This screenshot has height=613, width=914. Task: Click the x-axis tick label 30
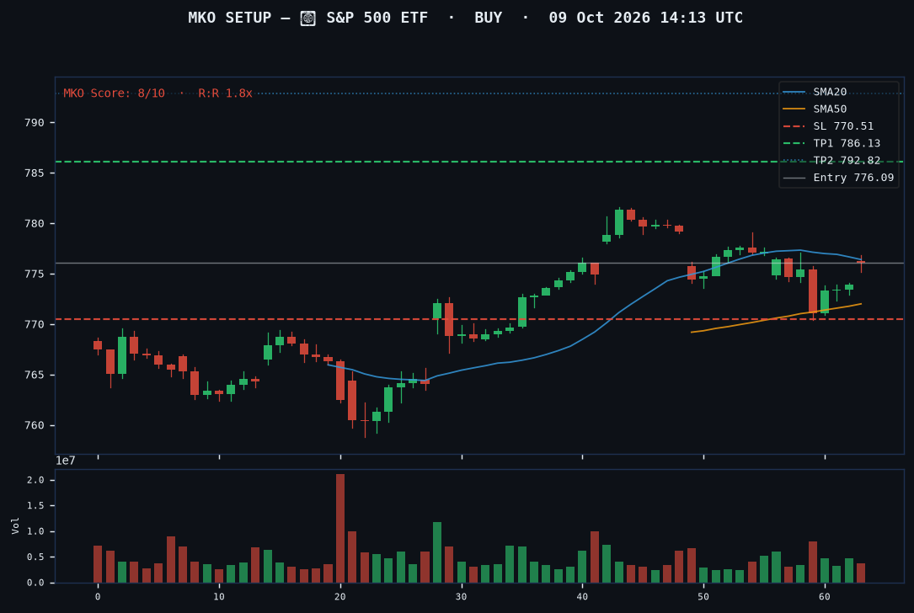coord(462,597)
